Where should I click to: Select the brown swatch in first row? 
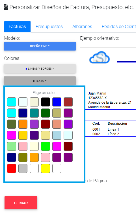(x=68, y=102)
